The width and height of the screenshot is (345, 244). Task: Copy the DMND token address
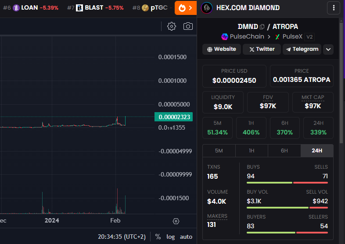click(262, 27)
